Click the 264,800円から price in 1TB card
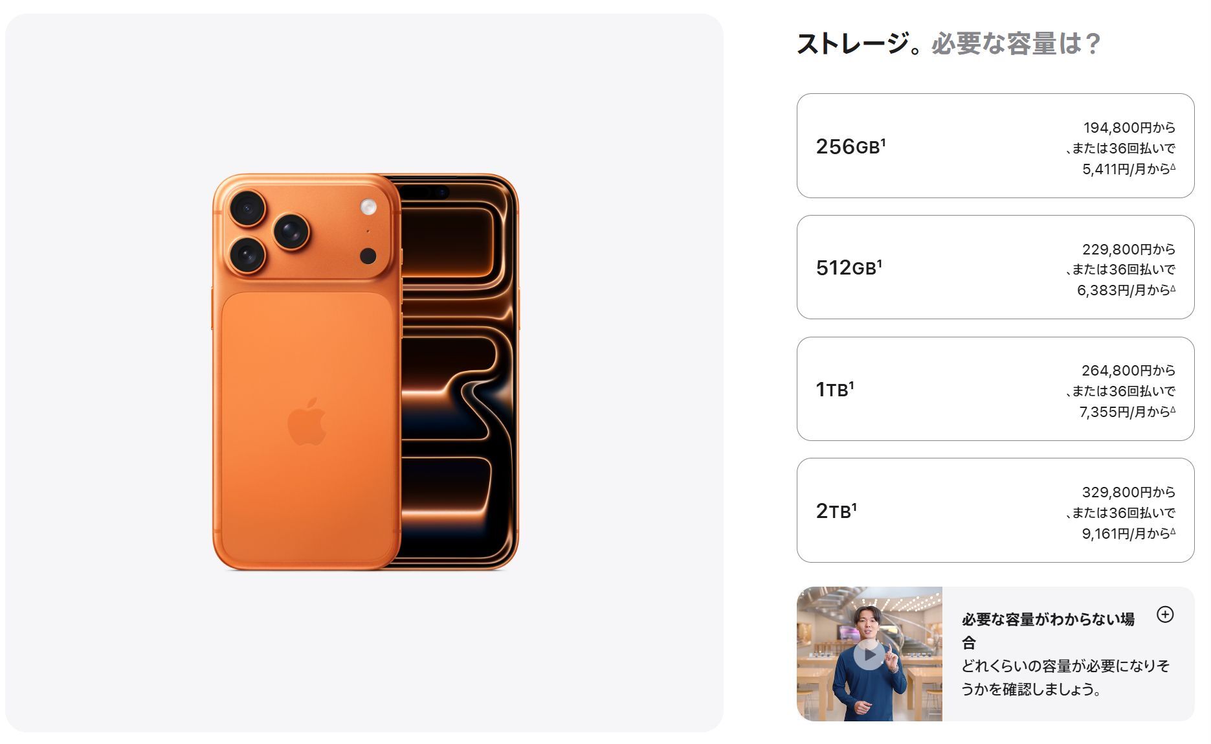Screen dimensions: 1211x744 (1128, 370)
